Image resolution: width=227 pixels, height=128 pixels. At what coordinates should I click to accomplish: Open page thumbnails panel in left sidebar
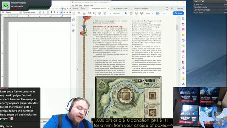coord(73,20)
